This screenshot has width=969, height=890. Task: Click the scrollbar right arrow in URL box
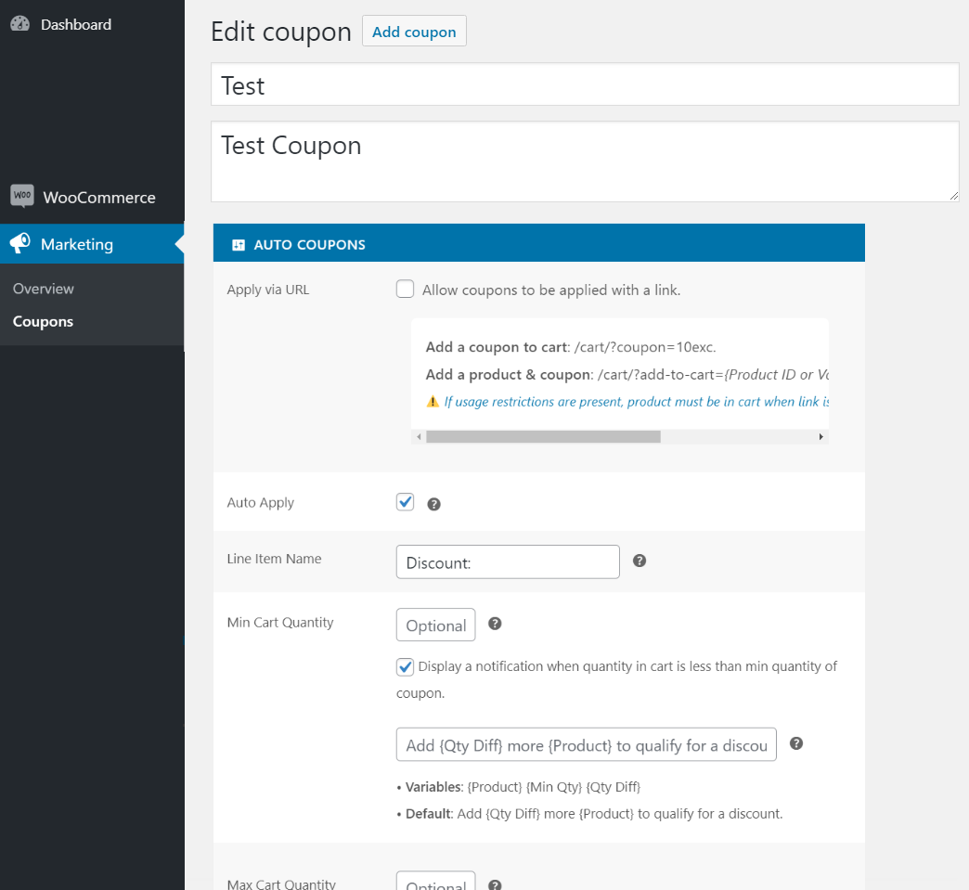[x=820, y=437]
